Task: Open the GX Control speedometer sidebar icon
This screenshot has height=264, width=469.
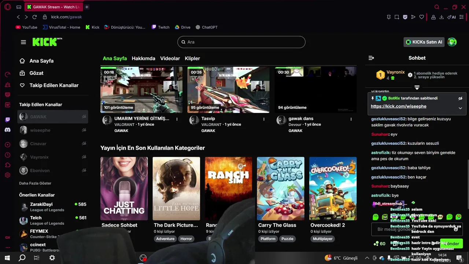Action: [8, 75]
